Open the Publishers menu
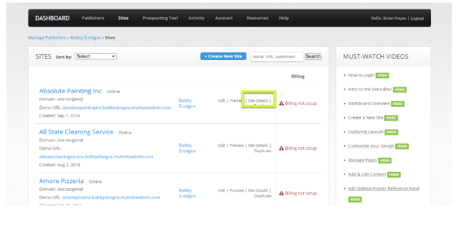The height and width of the screenshot is (247, 467). (x=93, y=18)
